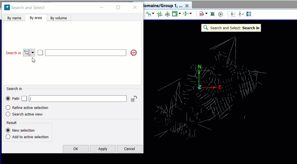This screenshot has height=164, width=297.
Task: Close the Search and Select window
Action: tap(135, 7)
